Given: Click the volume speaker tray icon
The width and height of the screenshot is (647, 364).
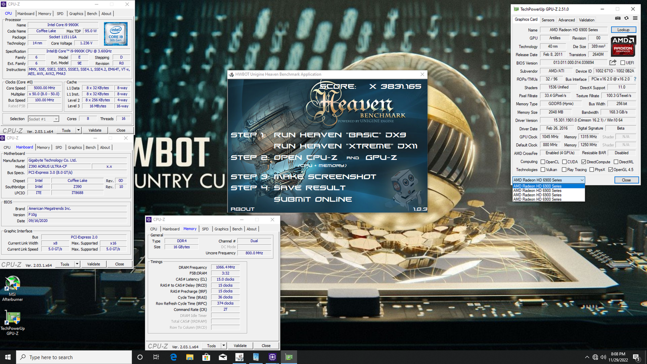Looking at the screenshot, I should click(x=603, y=357).
